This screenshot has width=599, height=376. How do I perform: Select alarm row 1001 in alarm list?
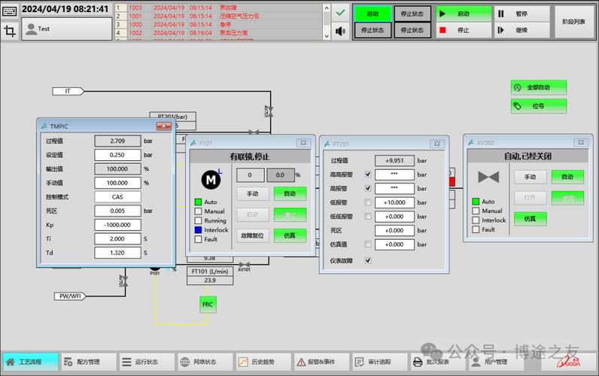coord(218,16)
